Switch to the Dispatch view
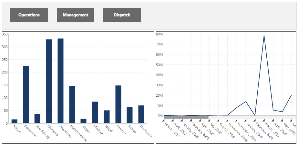 pos(122,15)
